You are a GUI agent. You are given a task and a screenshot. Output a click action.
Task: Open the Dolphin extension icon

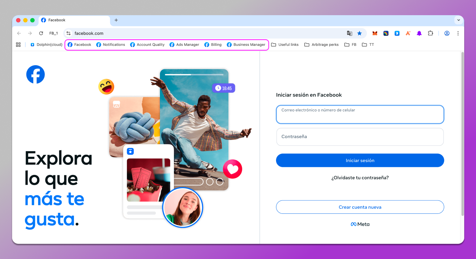pyautogui.click(x=397, y=33)
